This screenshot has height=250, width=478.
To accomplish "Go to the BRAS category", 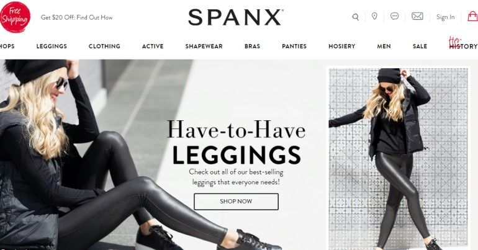I will (x=252, y=47).
